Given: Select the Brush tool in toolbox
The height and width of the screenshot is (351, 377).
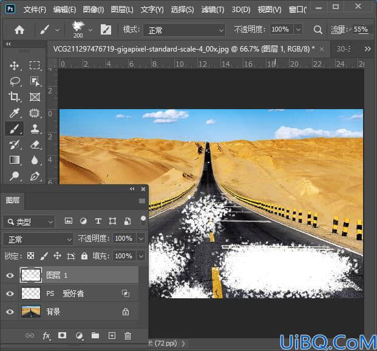Looking at the screenshot, I should click(x=15, y=129).
